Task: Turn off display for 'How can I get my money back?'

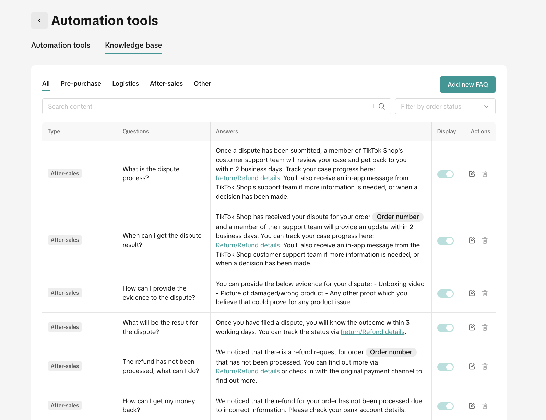Action: pyautogui.click(x=445, y=406)
